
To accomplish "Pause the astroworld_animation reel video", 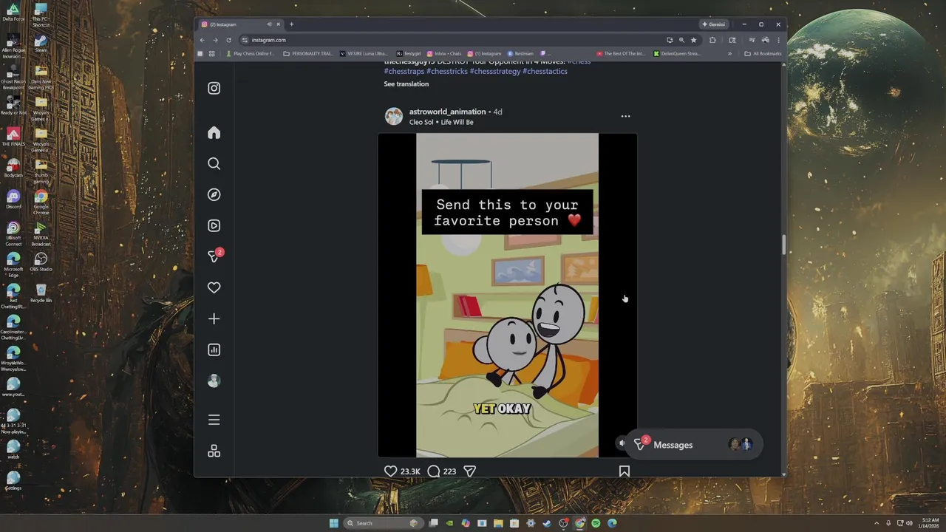I will click(507, 295).
